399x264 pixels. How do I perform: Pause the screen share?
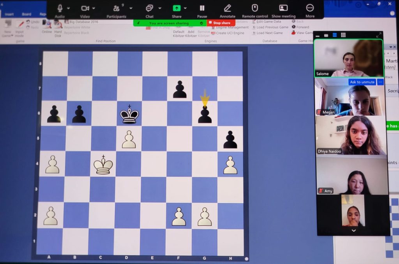[202, 8]
